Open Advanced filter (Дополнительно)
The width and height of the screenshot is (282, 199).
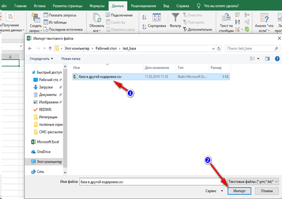197,29
